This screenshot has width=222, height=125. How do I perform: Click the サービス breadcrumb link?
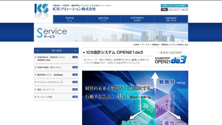point(145,45)
